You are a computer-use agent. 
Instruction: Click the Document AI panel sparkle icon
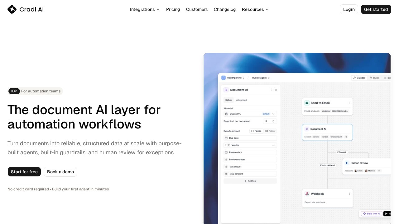226,90
